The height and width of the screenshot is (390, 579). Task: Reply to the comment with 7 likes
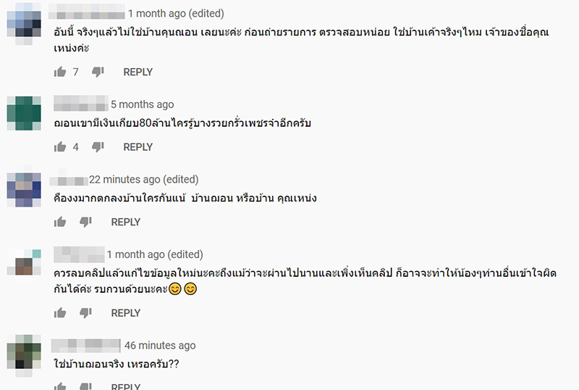coord(138,72)
